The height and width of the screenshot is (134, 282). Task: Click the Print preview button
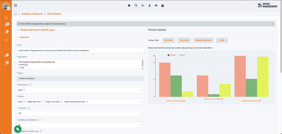(x=222, y=40)
